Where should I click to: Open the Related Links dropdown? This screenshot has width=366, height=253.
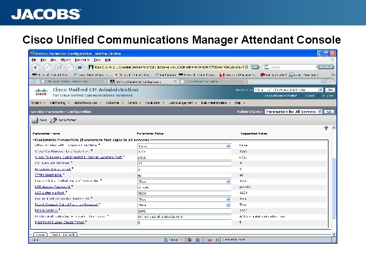pyautogui.click(x=294, y=112)
